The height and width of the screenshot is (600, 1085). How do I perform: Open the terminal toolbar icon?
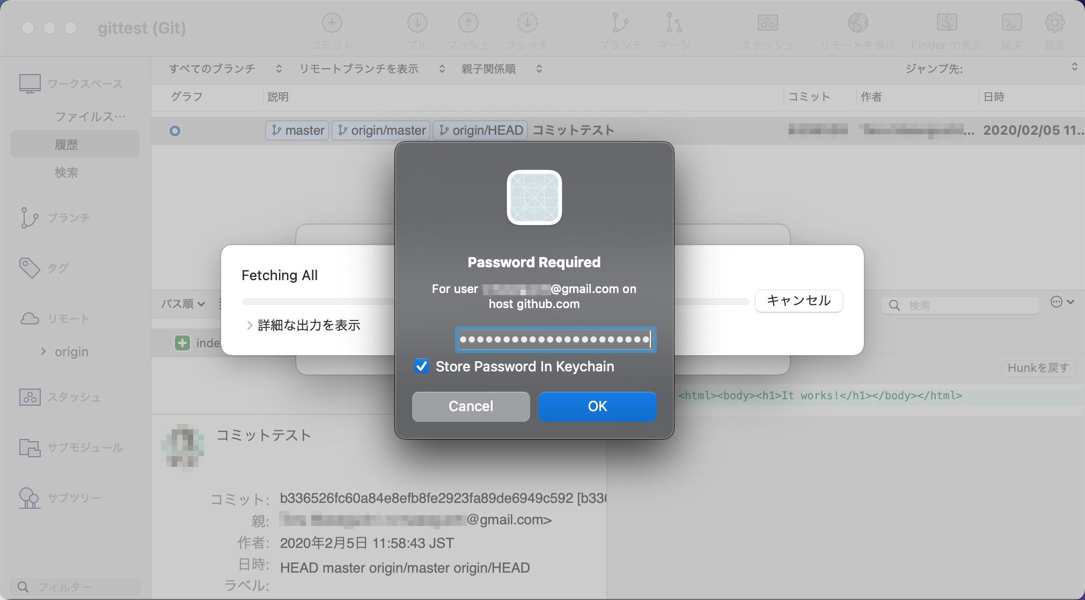coord(1011,24)
